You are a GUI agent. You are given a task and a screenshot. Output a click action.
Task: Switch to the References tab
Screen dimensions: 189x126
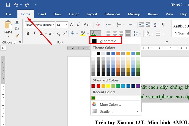tap(112, 14)
